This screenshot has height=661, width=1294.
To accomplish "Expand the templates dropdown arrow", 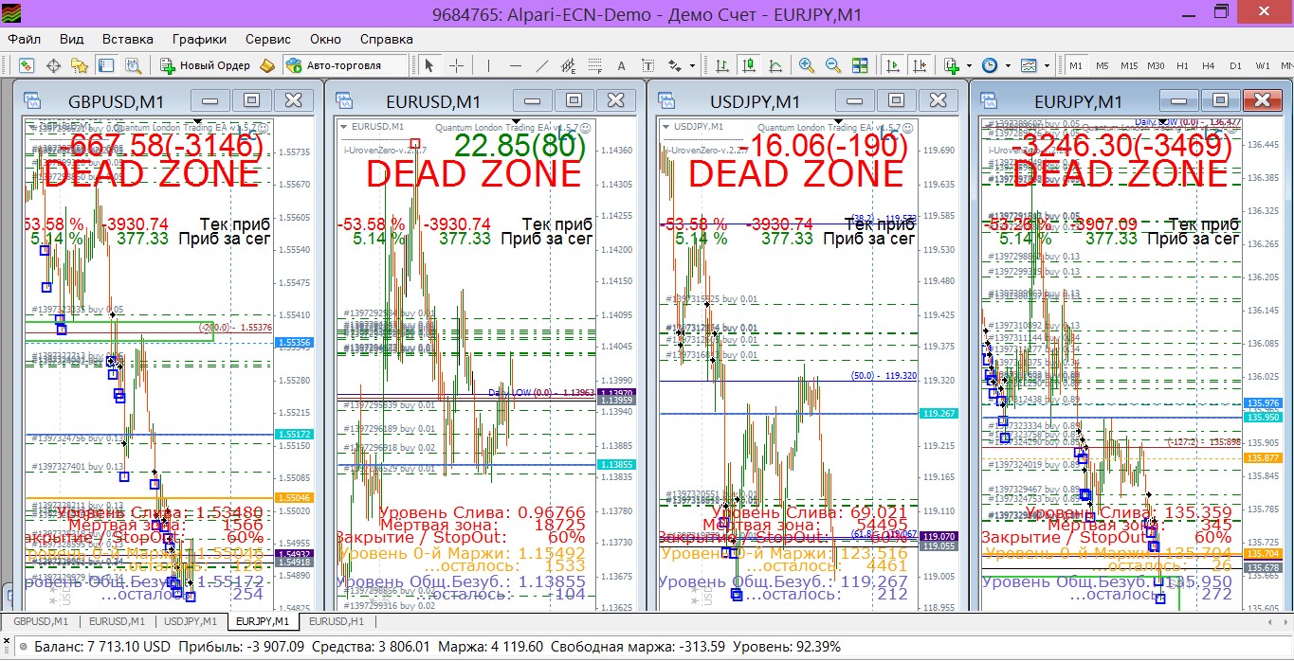I will (x=1048, y=65).
